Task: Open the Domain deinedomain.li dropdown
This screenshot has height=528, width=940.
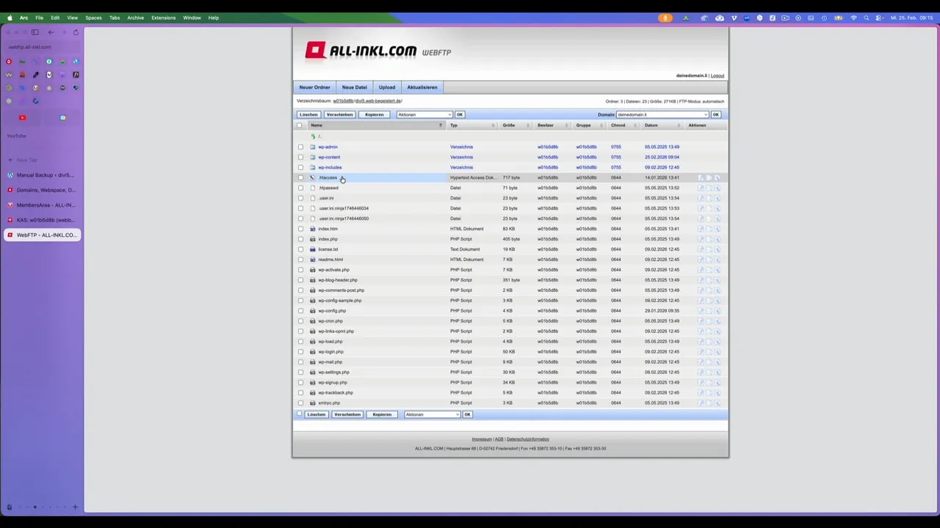Action: click(661, 114)
